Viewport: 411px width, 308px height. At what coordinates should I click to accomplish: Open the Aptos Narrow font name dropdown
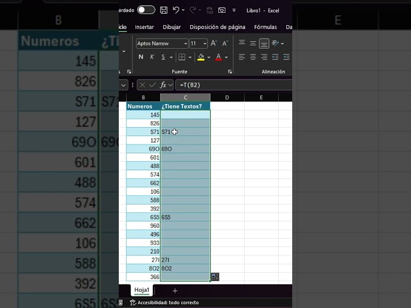186,44
